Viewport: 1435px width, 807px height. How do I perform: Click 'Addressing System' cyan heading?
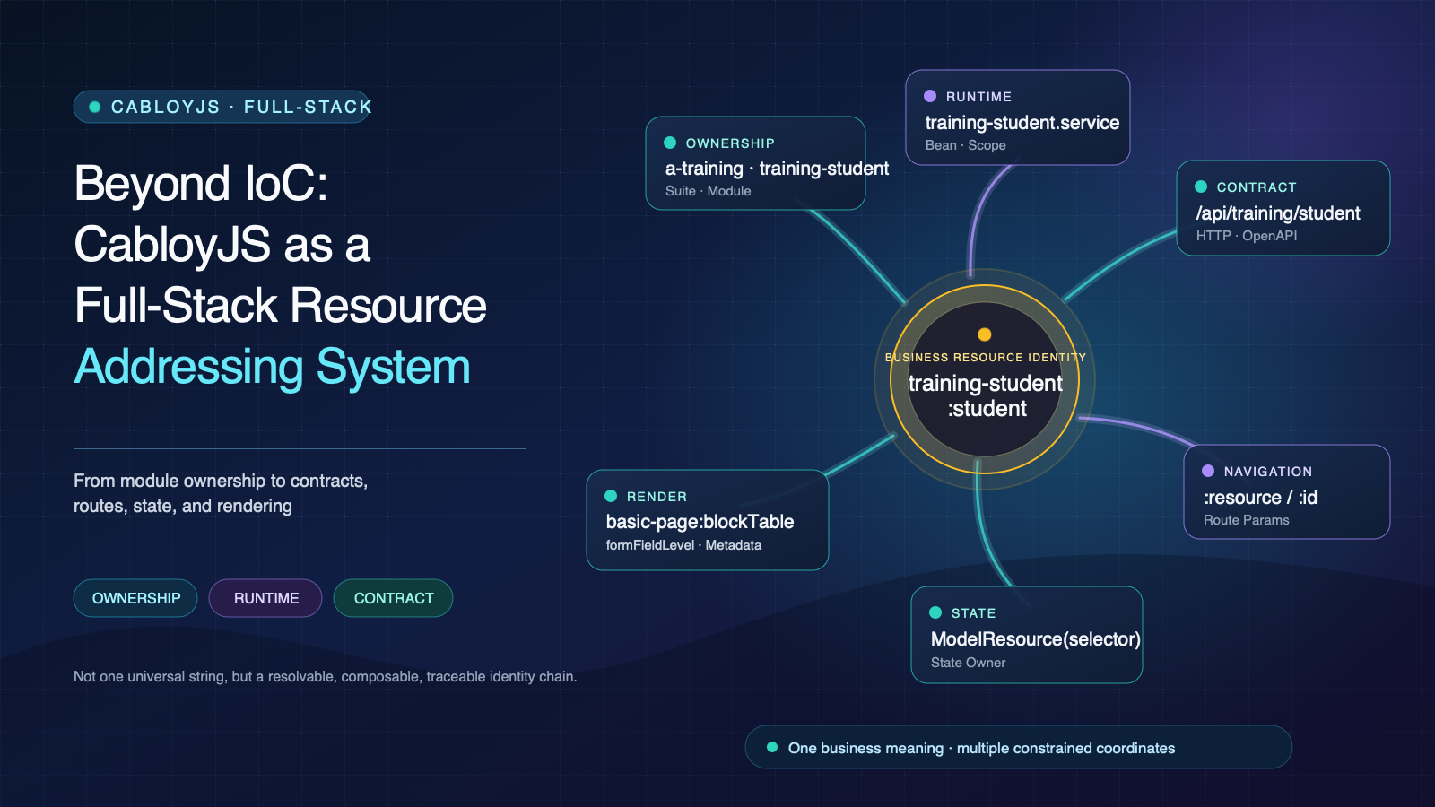[x=272, y=368]
